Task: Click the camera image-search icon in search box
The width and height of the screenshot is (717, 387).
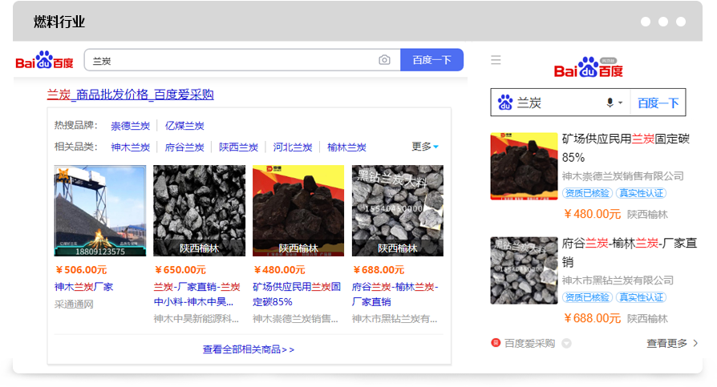Action: point(384,60)
